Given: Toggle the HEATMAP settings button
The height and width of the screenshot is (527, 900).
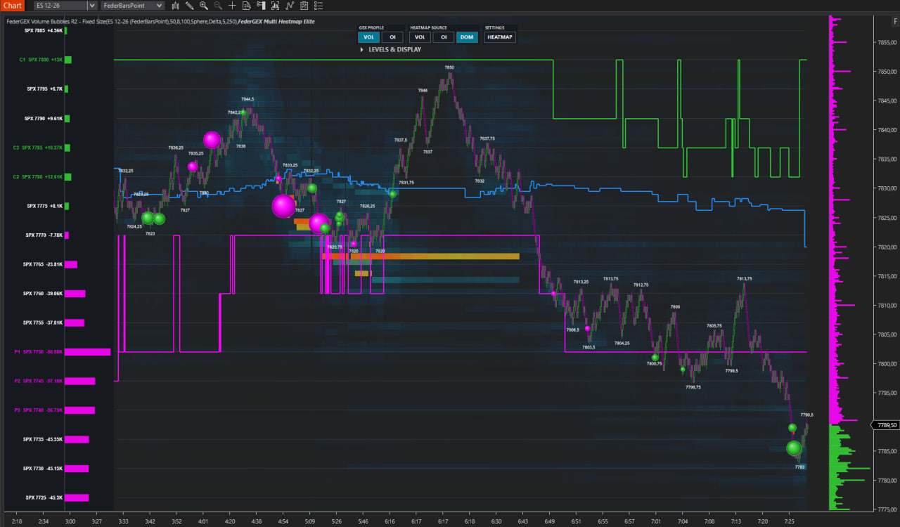Looking at the screenshot, I should (500, 37).
